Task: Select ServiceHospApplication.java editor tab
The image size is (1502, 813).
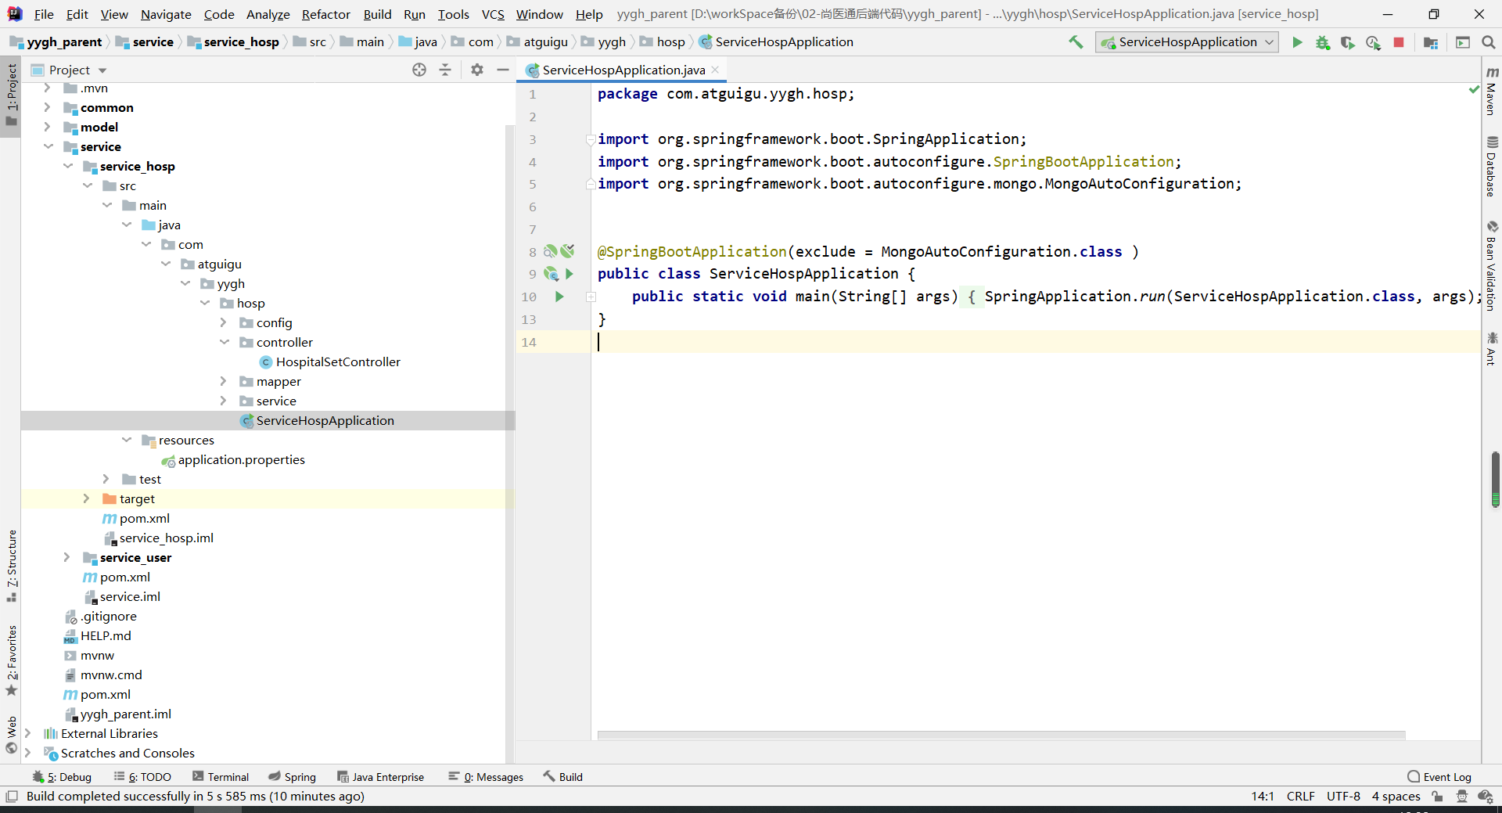Action: [623, 70]
